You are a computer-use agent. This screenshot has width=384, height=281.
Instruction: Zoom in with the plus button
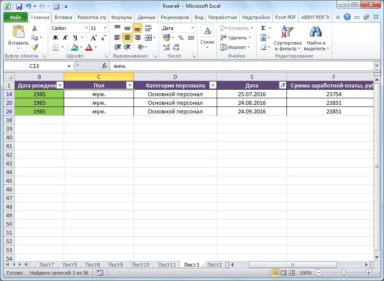click(368, 273)
